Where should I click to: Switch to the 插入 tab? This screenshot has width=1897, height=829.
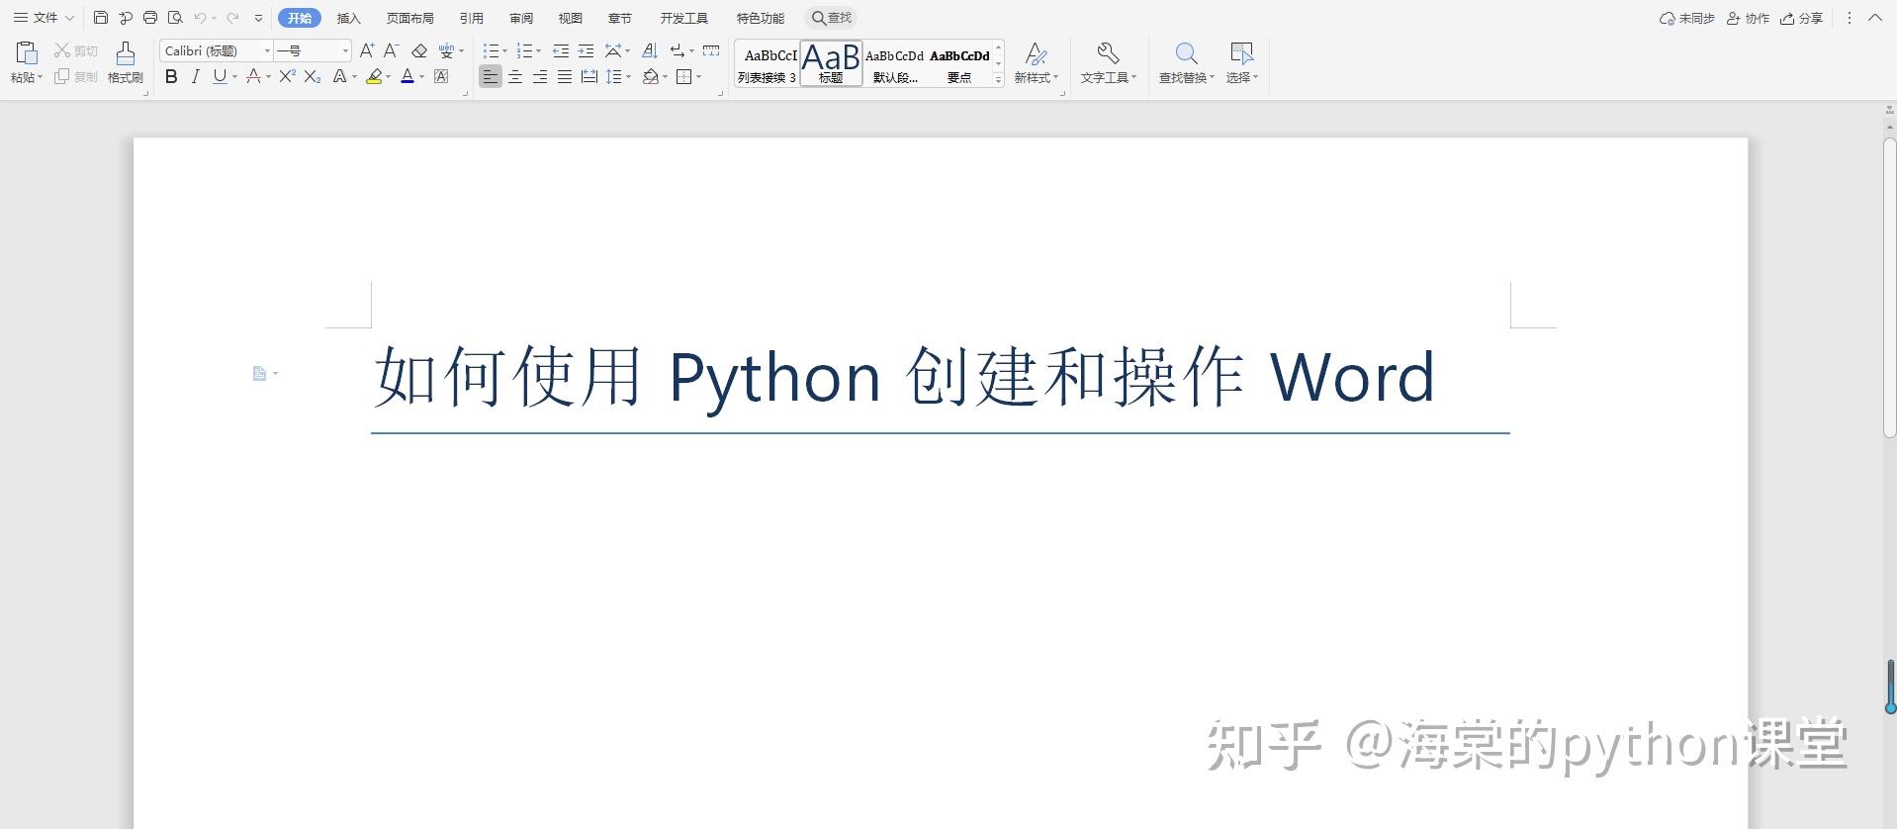349,18
